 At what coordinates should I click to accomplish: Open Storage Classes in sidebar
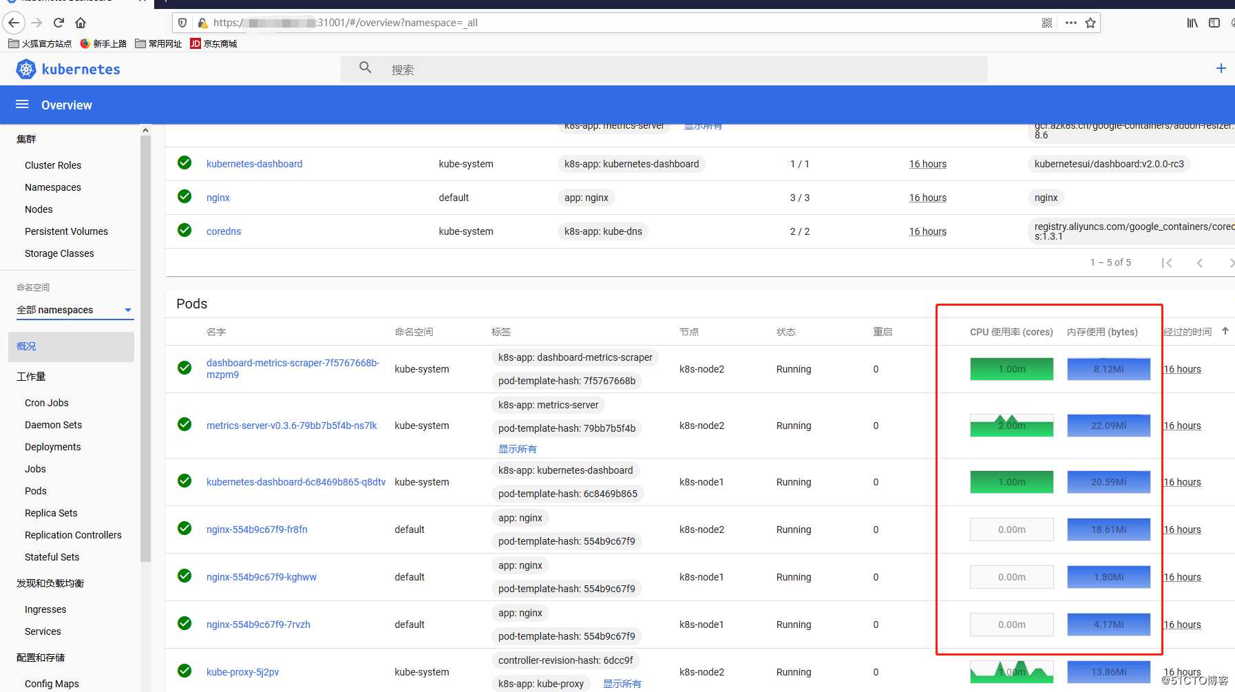point(59,253)
